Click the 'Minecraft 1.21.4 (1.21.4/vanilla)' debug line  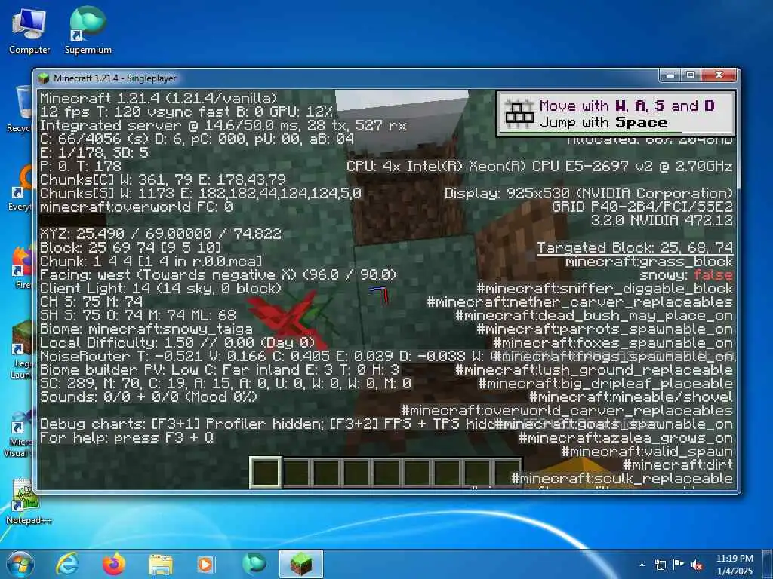(159, 98)
